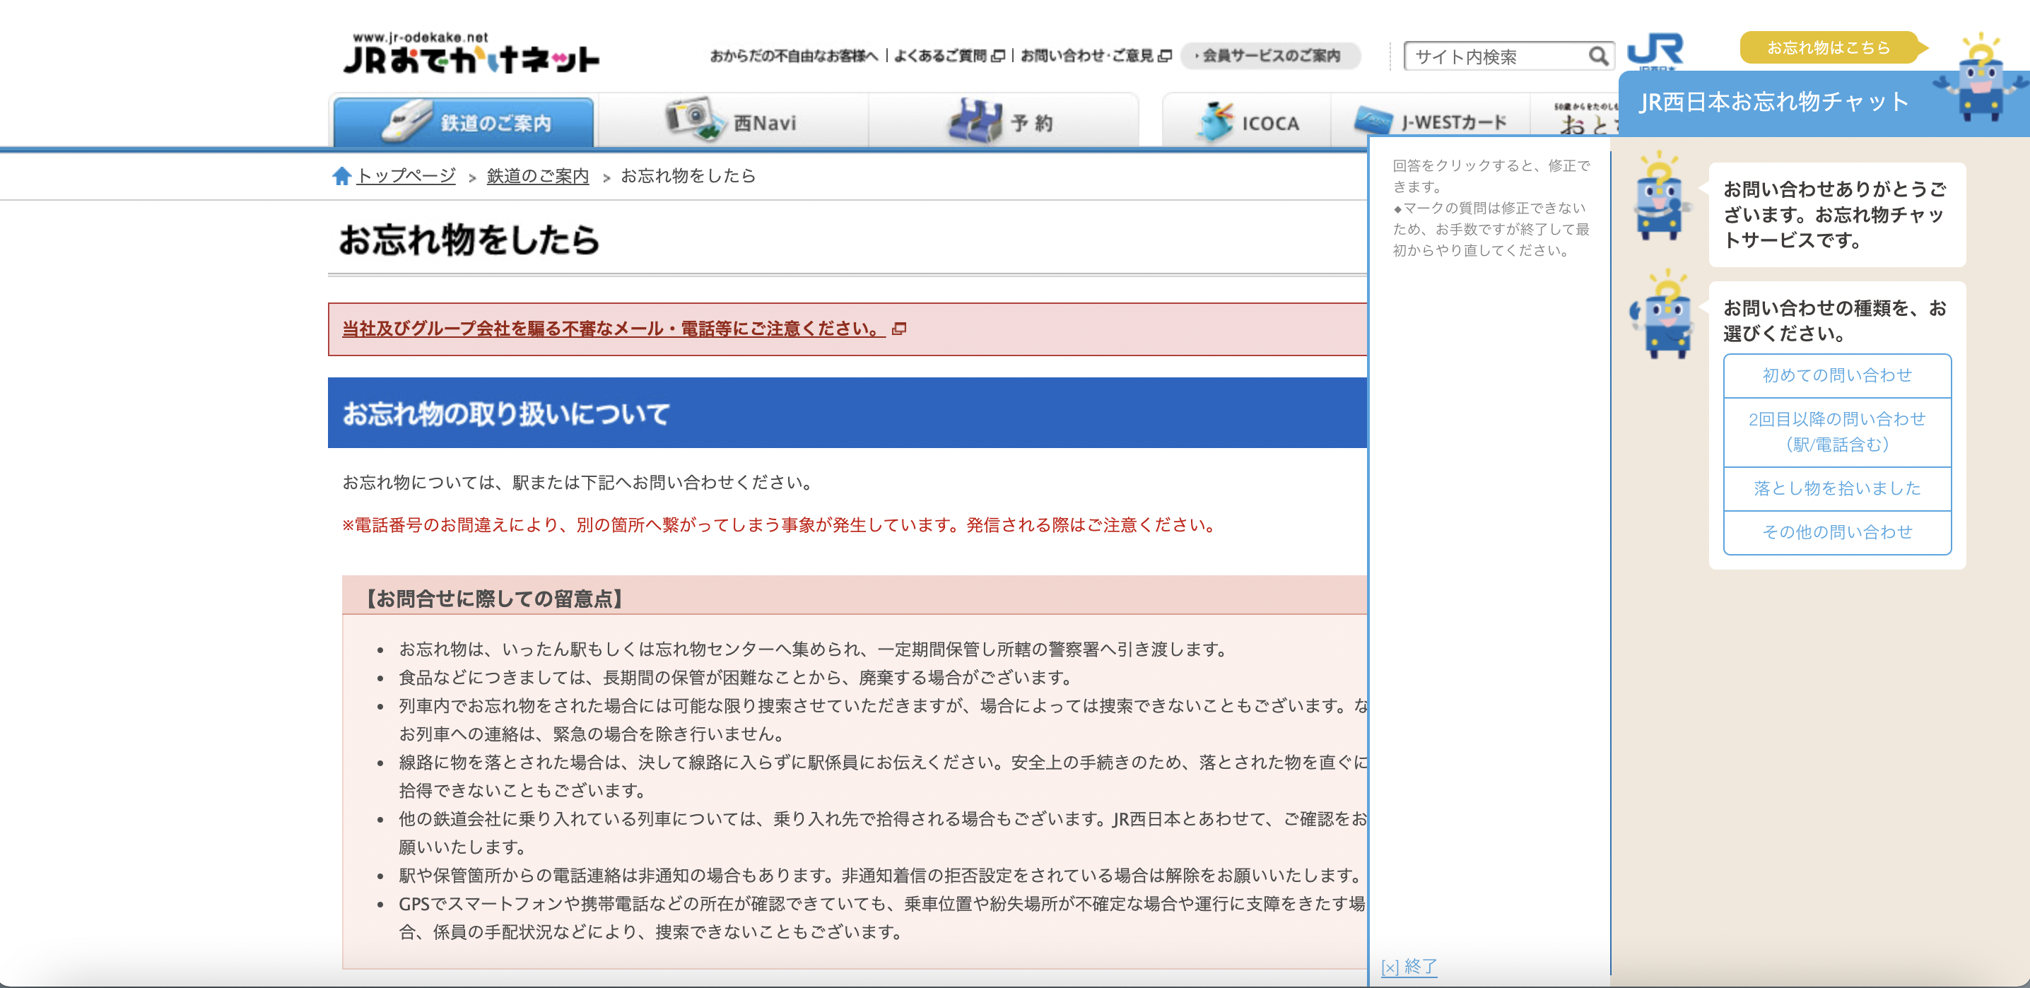Image resolution: width=2030 pixels, height=988 pixels.
Task: Select 落とし物を拾いました chat option
Action: (x=1837, y=488)
